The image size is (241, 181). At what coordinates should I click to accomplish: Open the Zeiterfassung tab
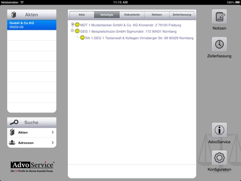[x=182, y=15]
